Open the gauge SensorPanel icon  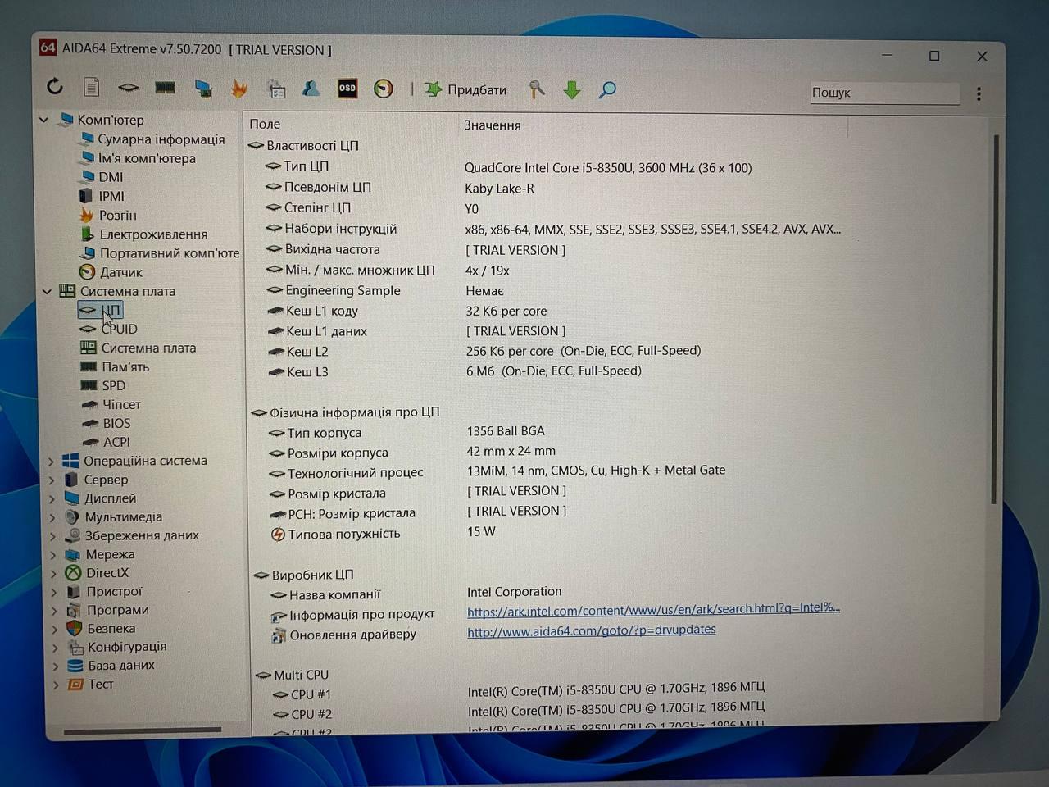384,89
